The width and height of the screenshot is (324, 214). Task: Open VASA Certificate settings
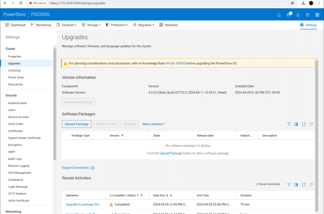pos(19,201)
